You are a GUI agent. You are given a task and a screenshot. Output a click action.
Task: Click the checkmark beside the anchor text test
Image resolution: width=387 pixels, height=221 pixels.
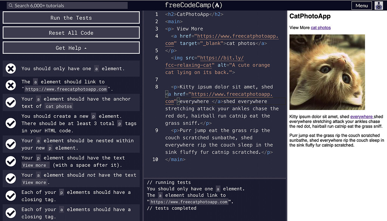click(x=11, y=102)
